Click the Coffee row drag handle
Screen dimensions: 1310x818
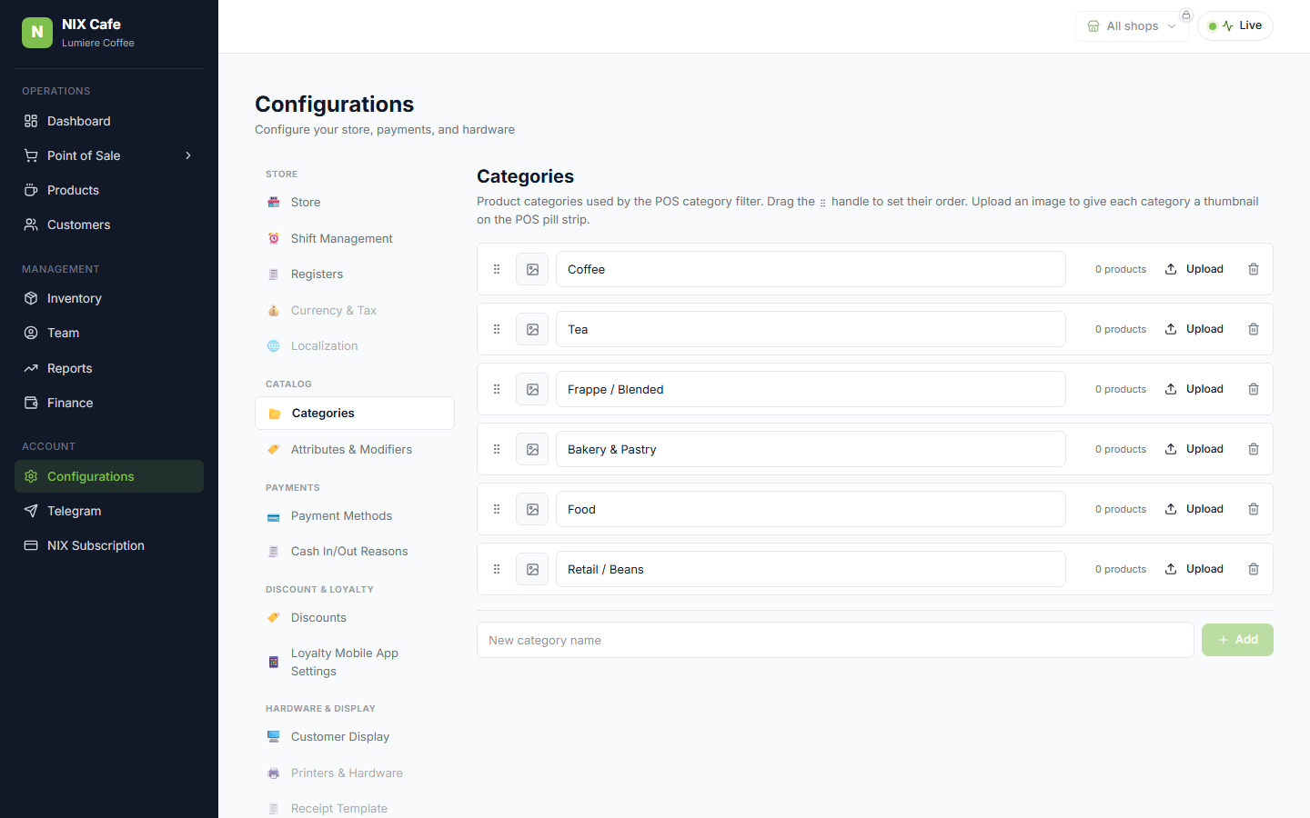tap(497, 269)
